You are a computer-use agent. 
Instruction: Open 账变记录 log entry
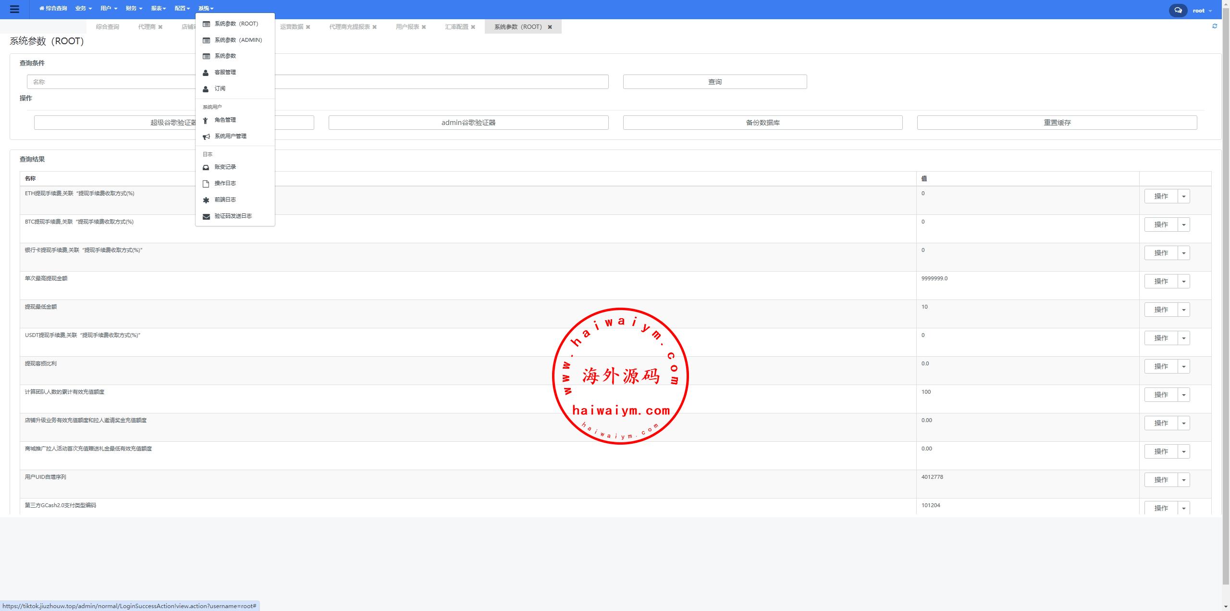(225, 167)
